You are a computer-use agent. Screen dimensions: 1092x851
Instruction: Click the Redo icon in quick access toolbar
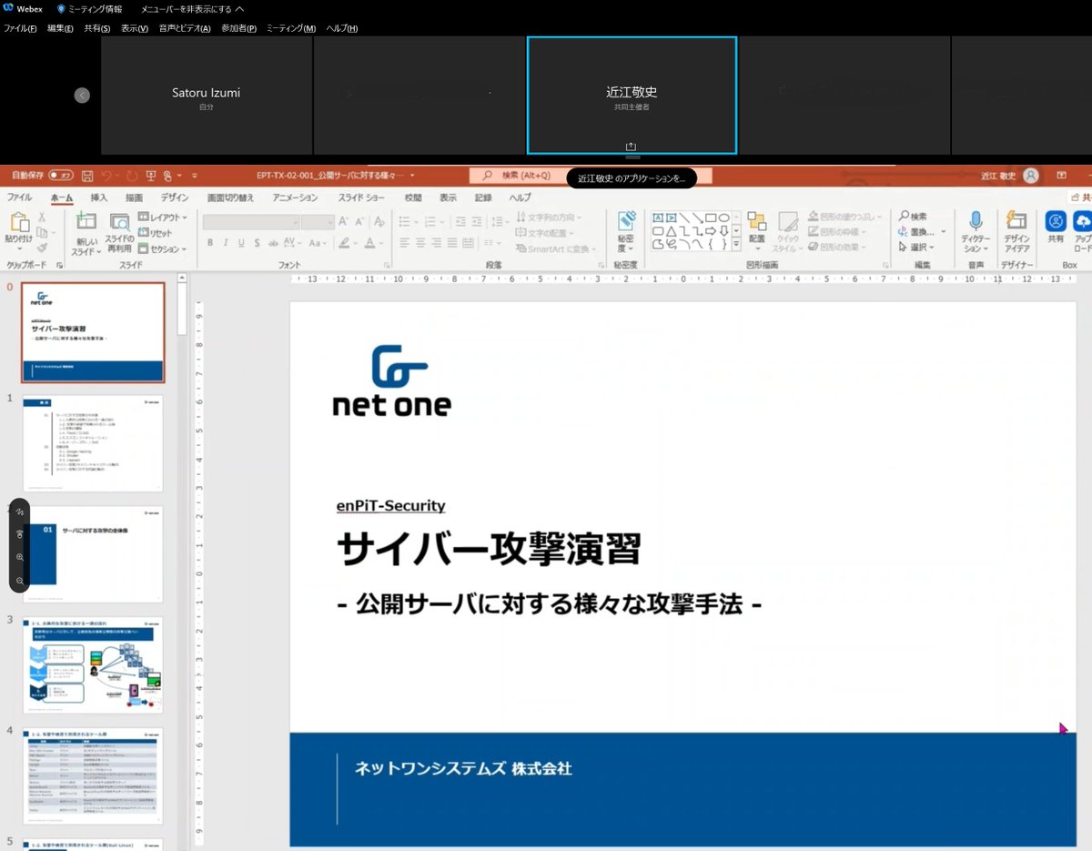click(132, 175)
